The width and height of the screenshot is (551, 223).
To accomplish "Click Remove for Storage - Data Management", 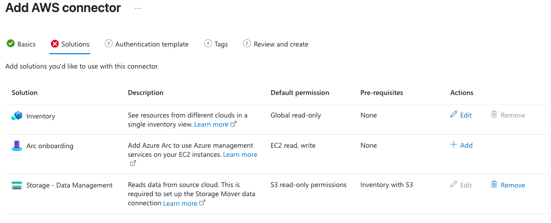I will point(513,185).
